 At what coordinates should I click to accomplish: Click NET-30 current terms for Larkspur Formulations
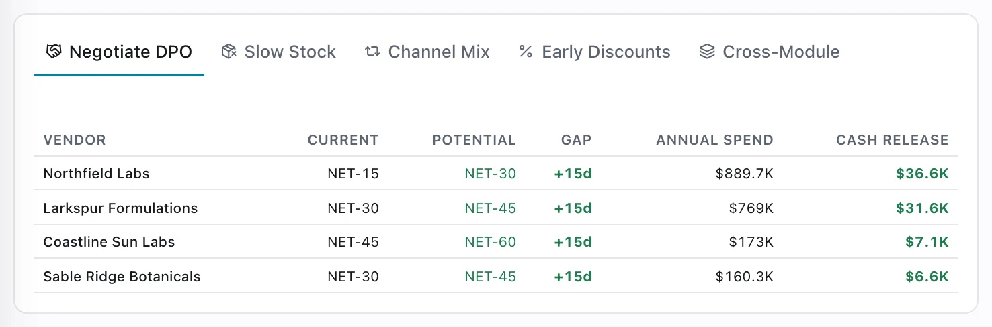pos(353,208)
